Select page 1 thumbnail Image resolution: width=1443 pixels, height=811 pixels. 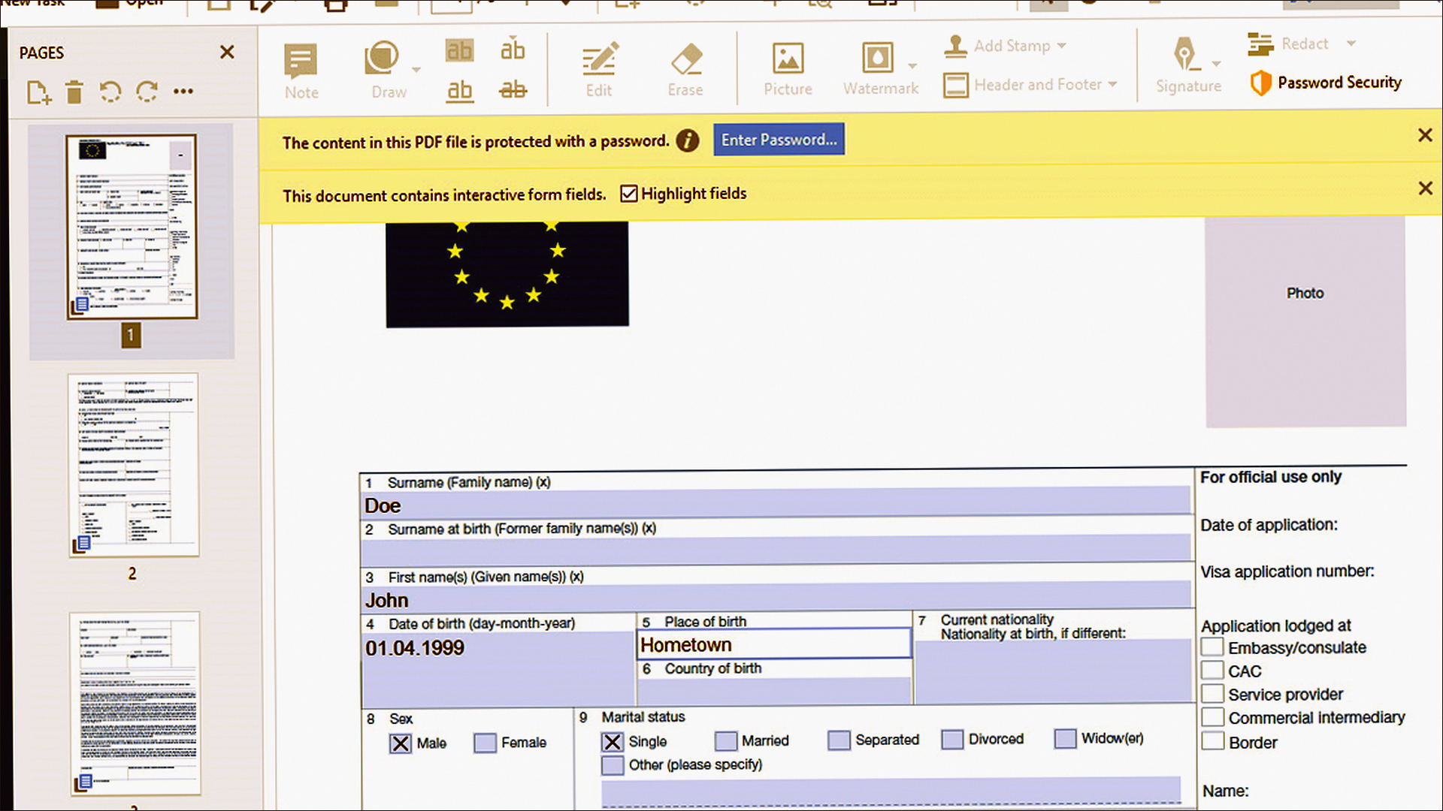tap(132, 227)
